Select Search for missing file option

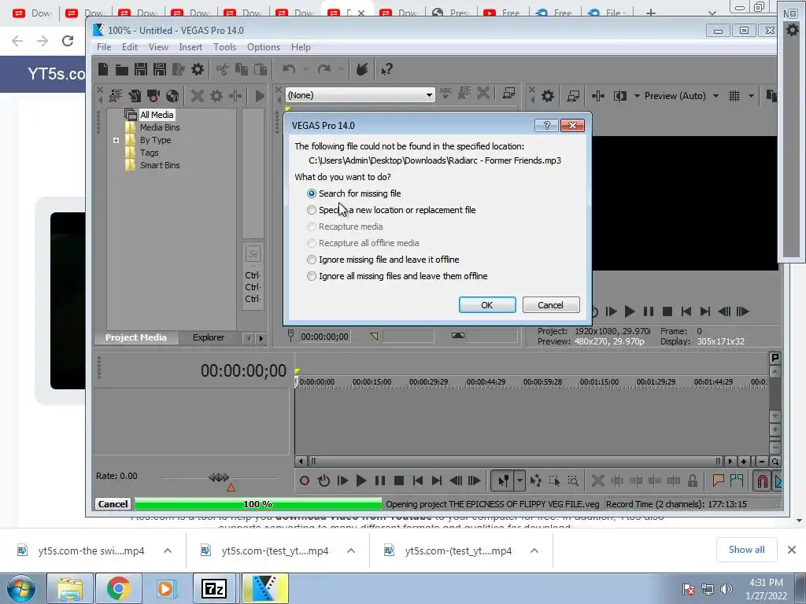coord(312,193)
